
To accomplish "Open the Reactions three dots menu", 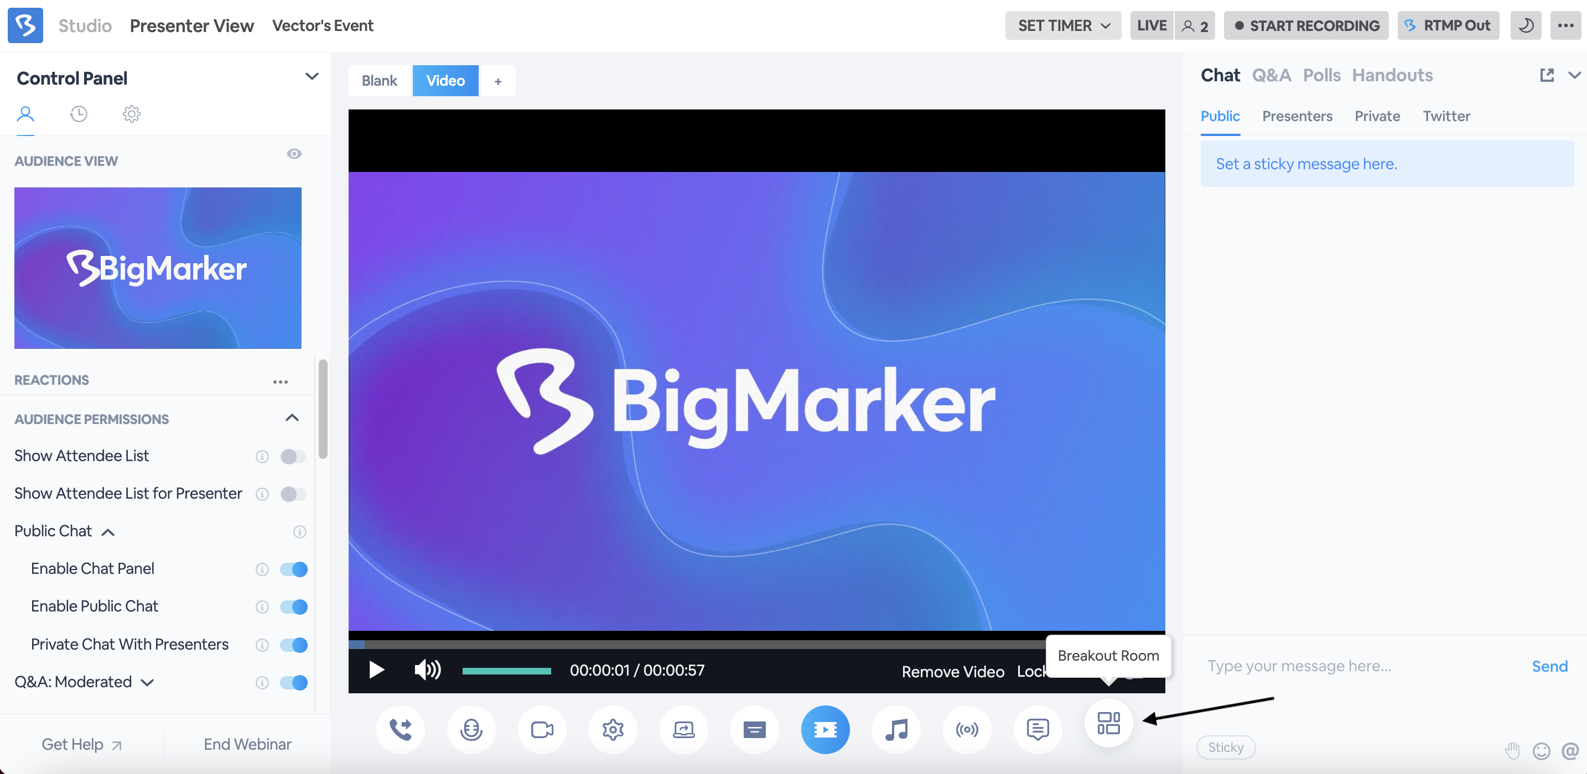I will click(x=281, y=382).
